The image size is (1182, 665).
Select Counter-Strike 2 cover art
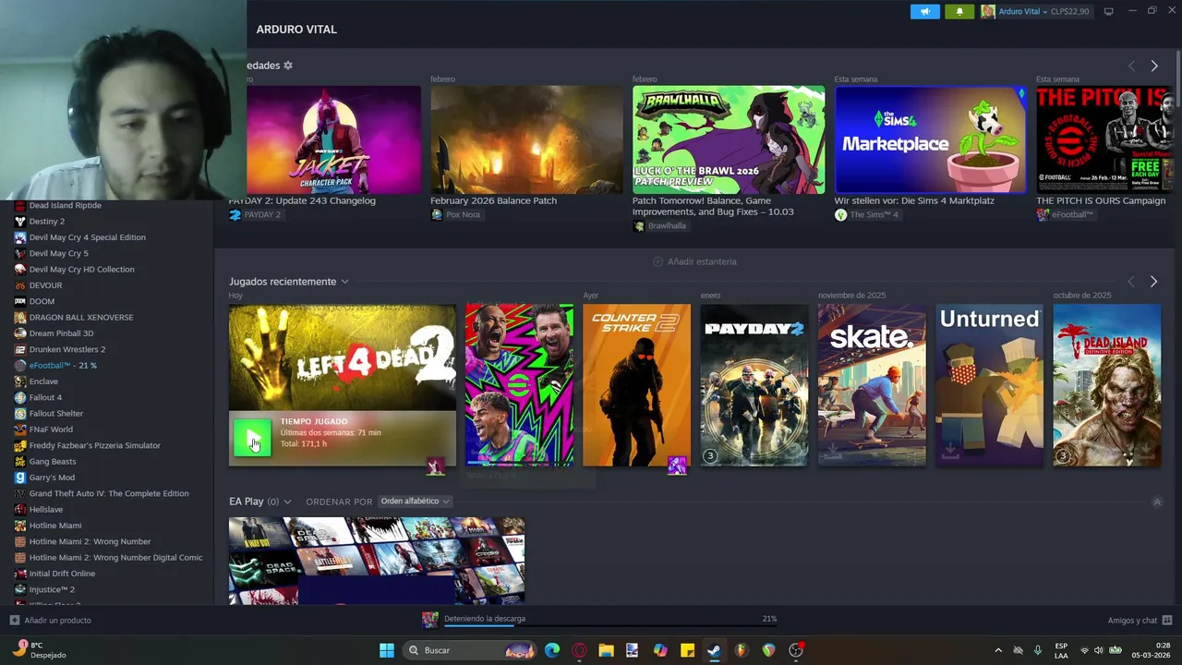pos(637,385)
